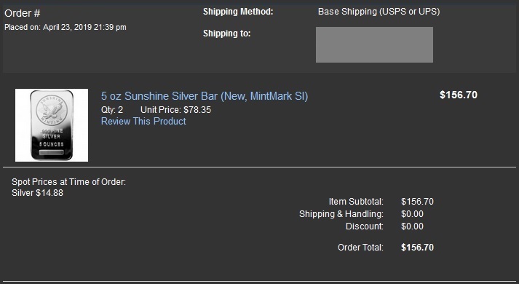Click the Shipping to label
Image resolution: width=519 pixels, height=284 pixels.
(x=226, y=33)
